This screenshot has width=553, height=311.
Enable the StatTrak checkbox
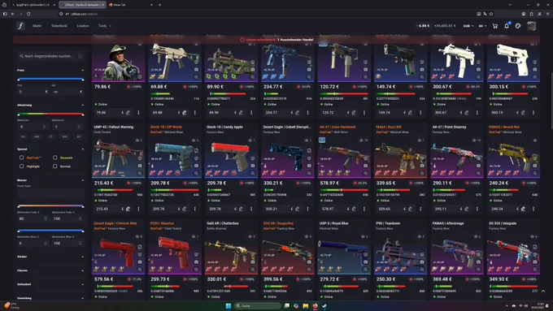[x=21, y=158]
